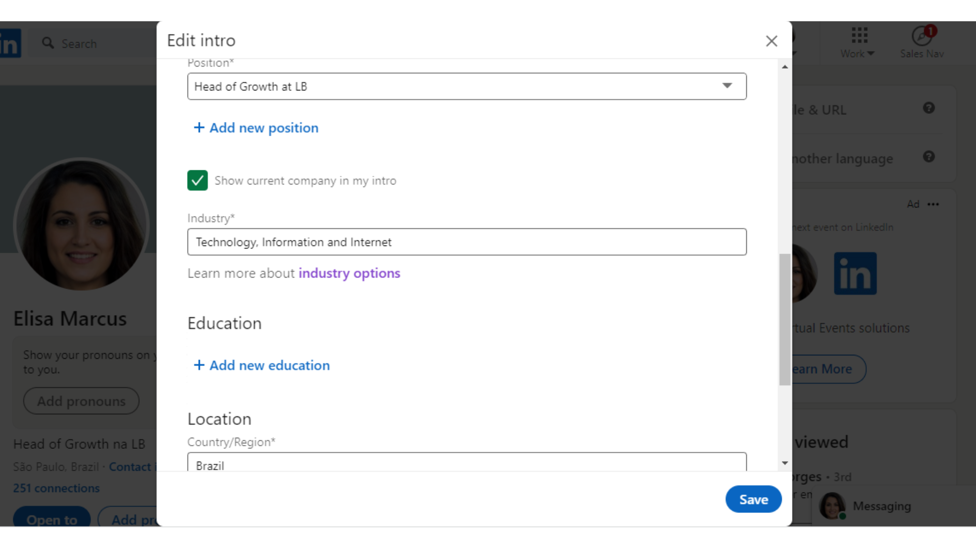The height and width of the screenshot is (549, 976).
Task: Click the LinkedIn home logo icon
Action: coord(10,44)
